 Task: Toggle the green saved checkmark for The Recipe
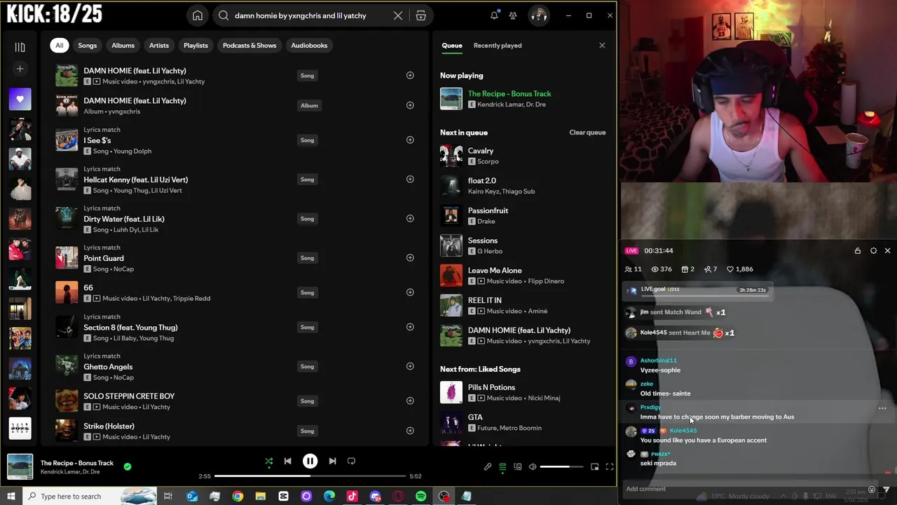pyautogui.click(x=127, y=466)
